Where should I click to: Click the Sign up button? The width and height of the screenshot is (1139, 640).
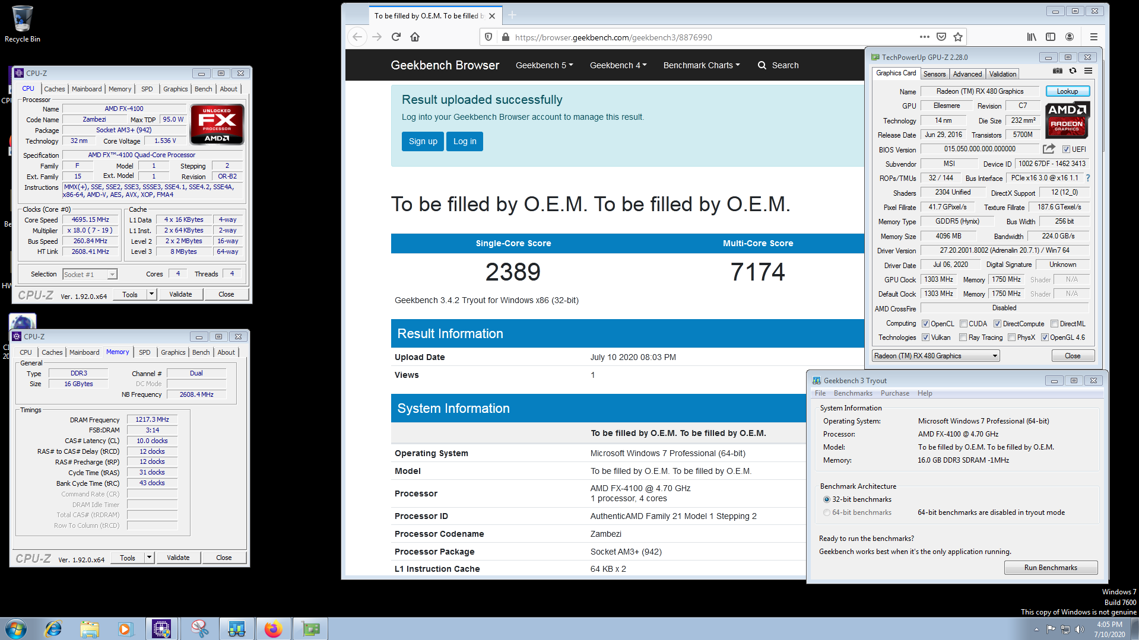(423, 141)
